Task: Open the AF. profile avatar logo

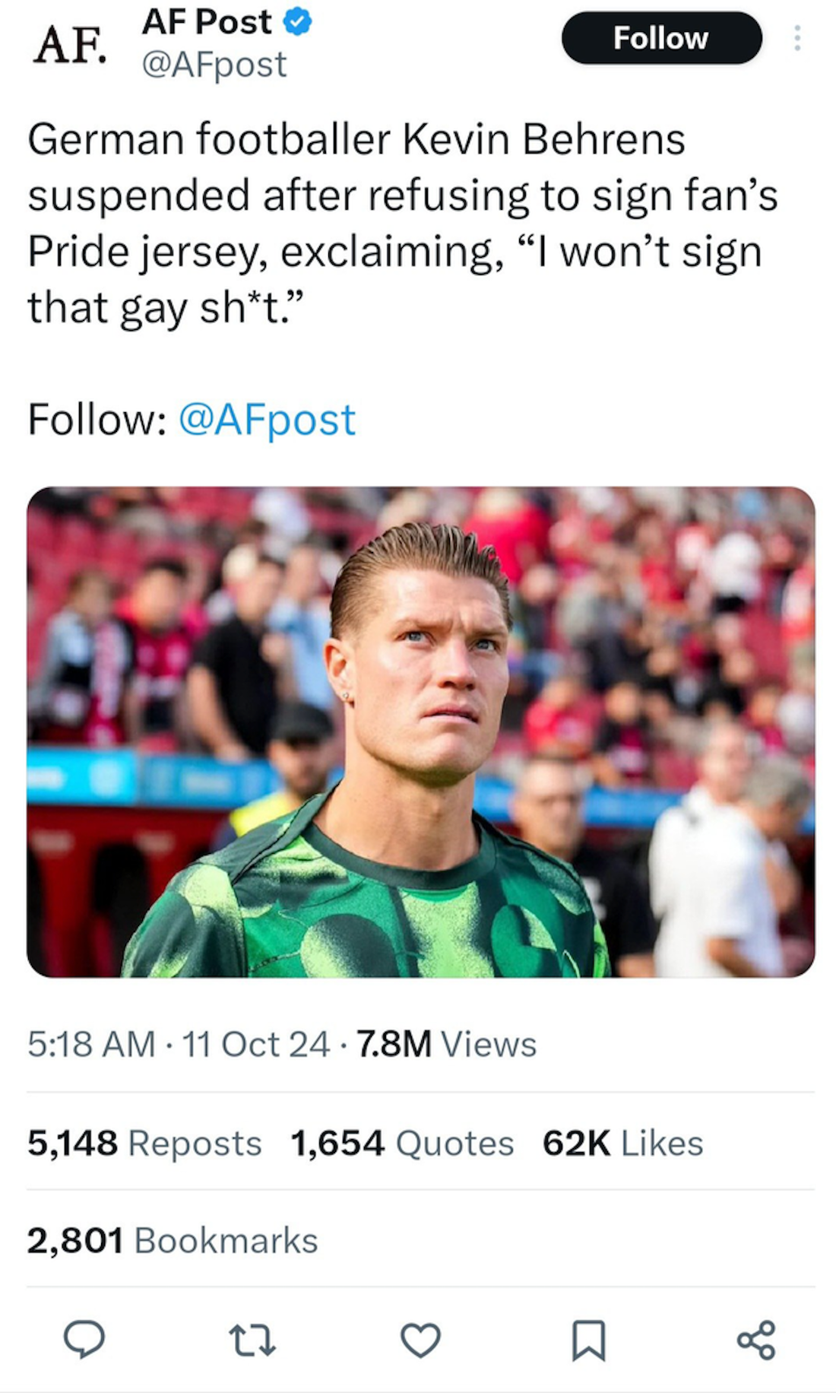Action: pyautogui.click(x=69, y=45)
